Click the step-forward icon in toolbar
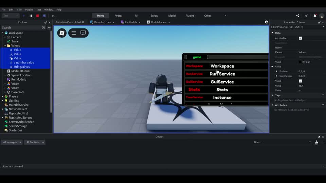This screenshot has height=183, width=326. pos(53,16)
